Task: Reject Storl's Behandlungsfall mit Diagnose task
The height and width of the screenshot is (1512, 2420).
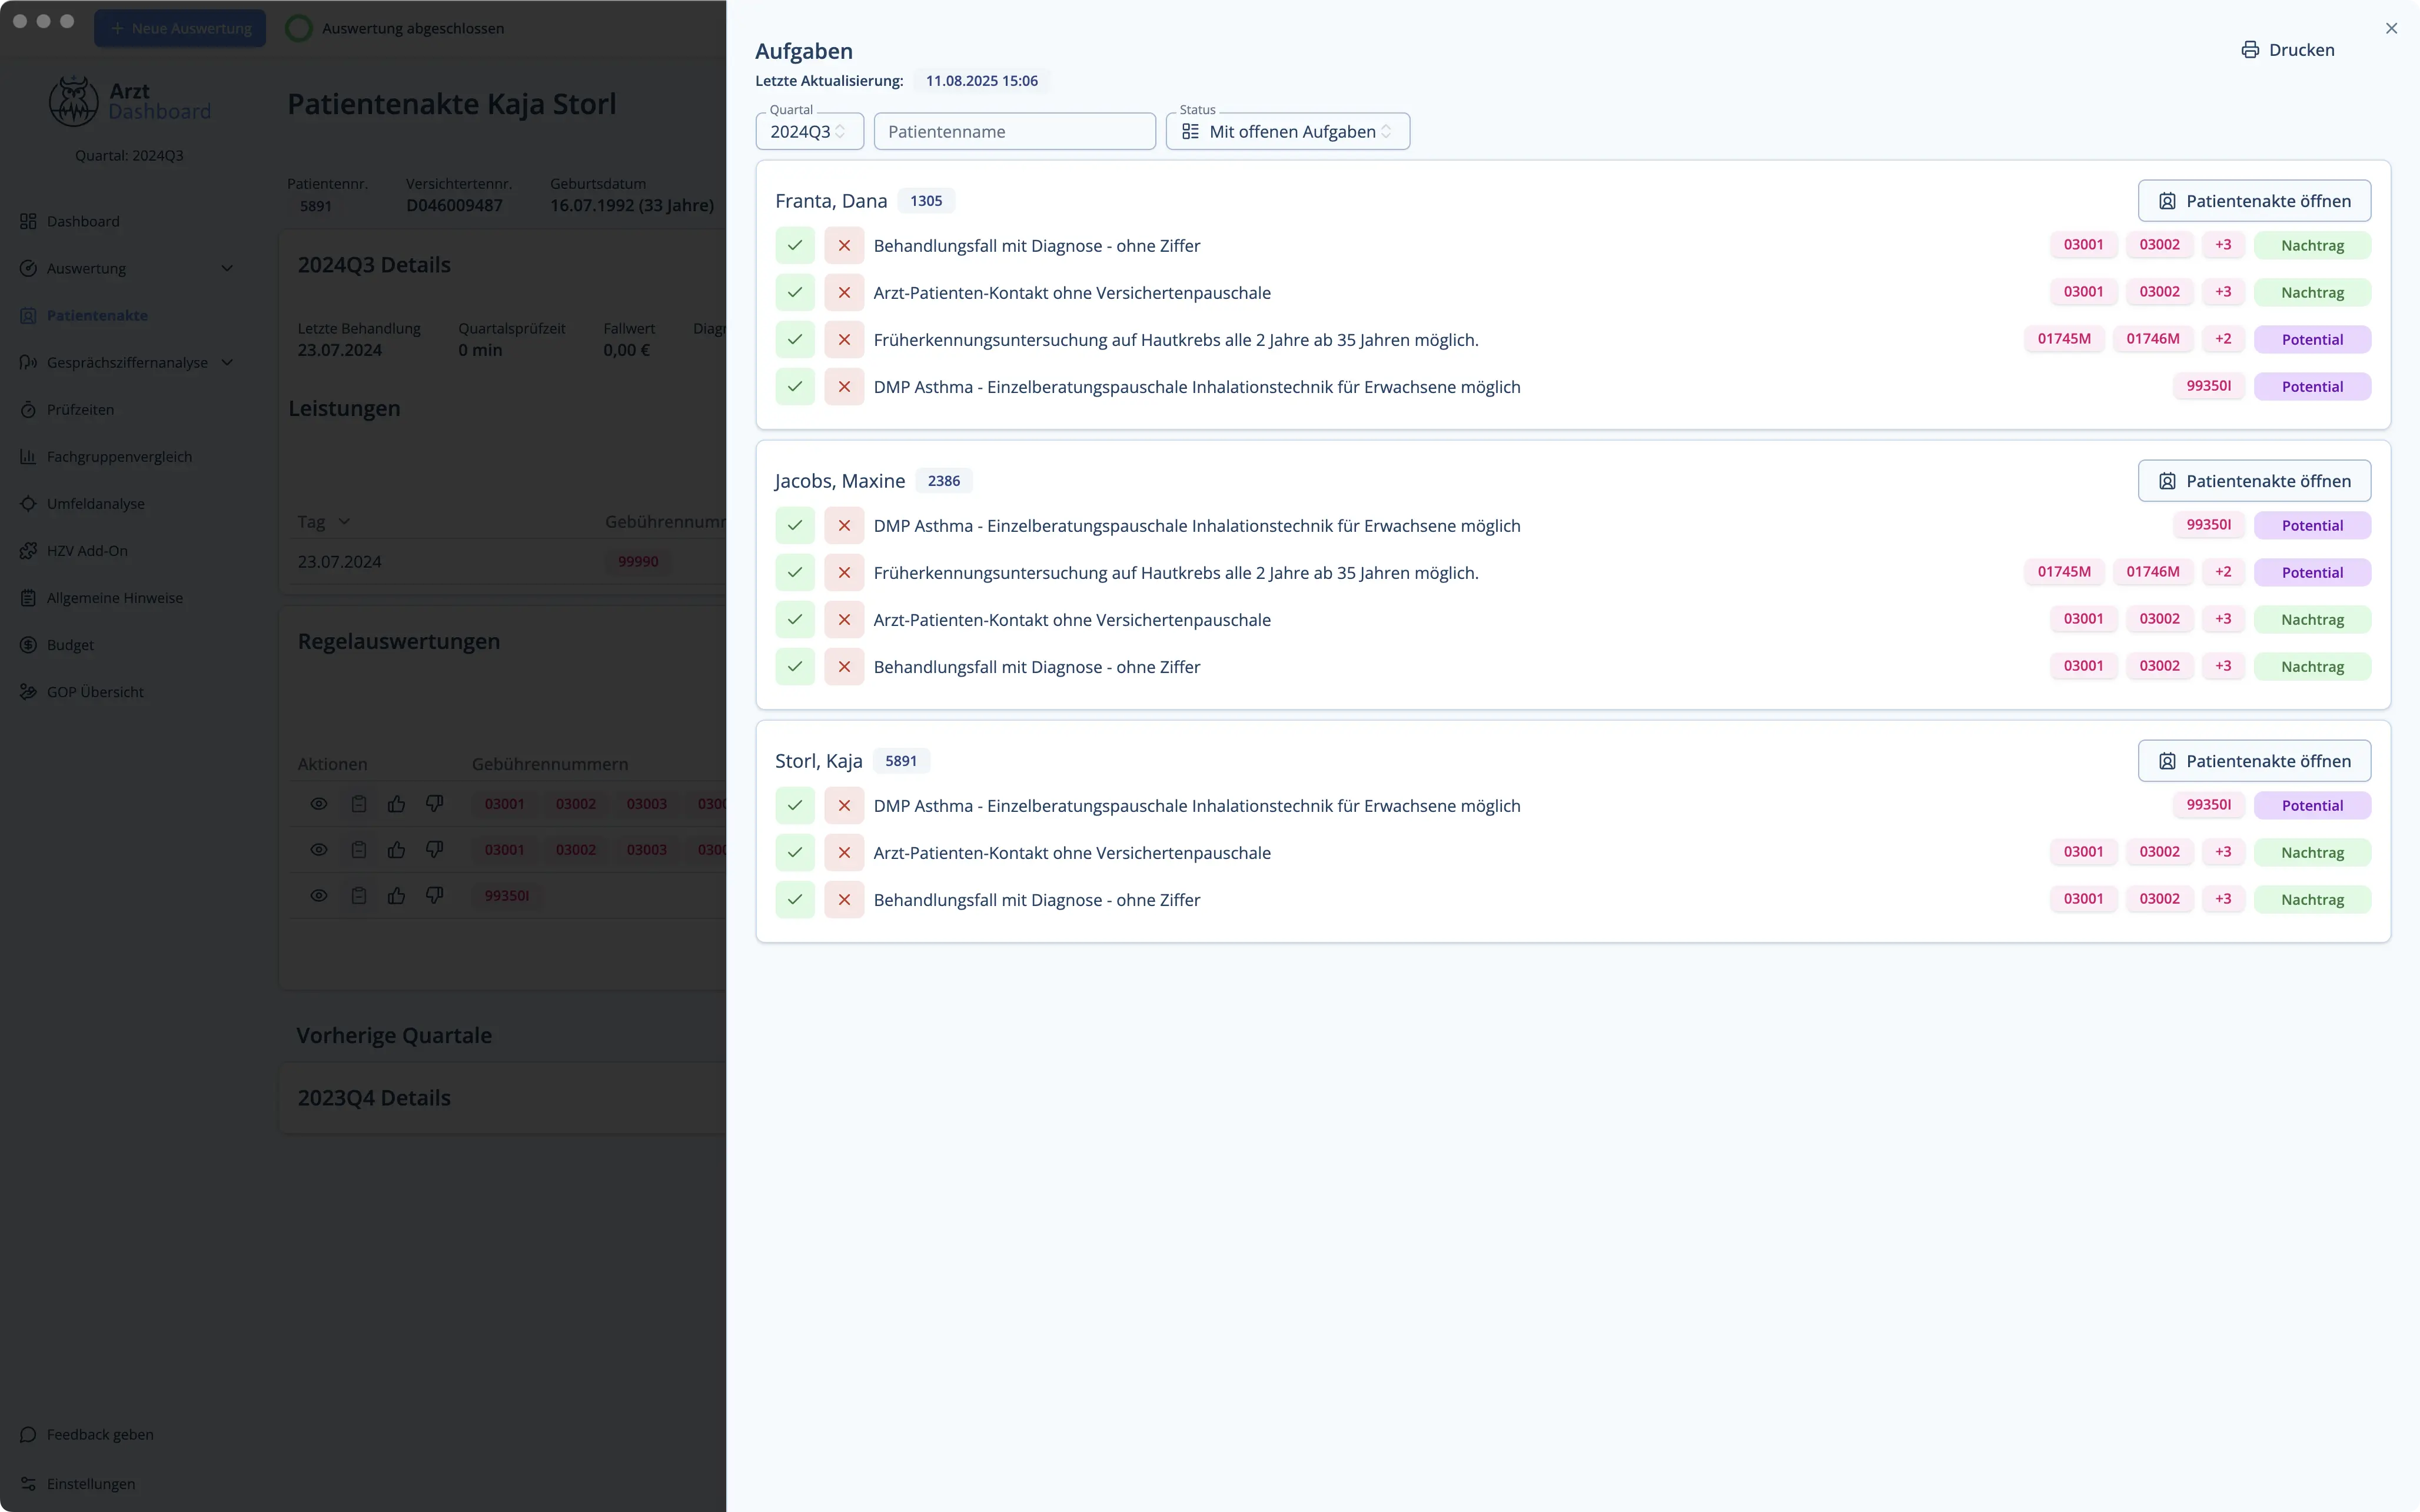Action: [844, 899]
